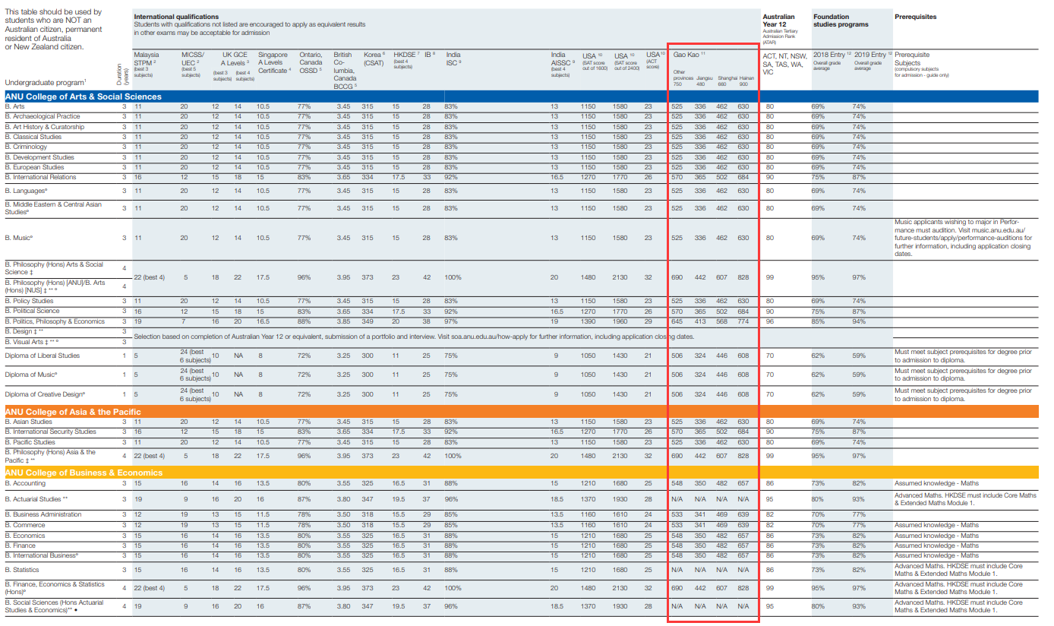Select the B. Archaeological Practice row label
The height and width of the screenshot is (626, 1054).
coord(42,117)
